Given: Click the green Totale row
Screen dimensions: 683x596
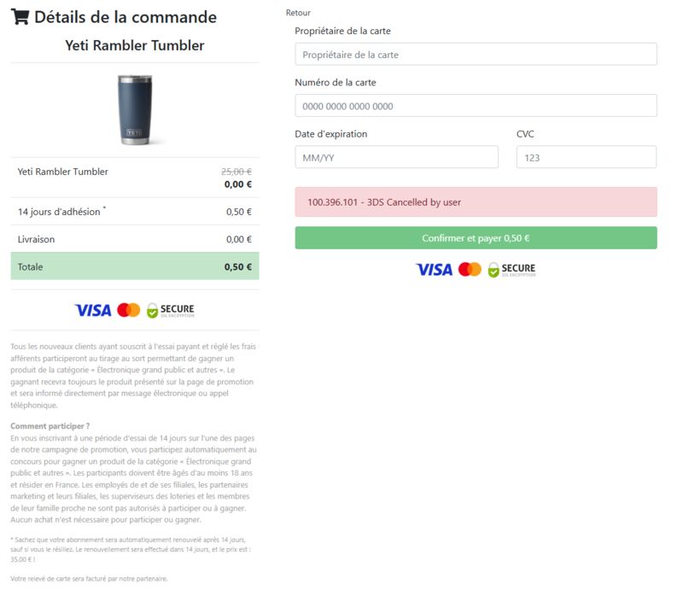Looking at the screenshot, I should 135,266.
